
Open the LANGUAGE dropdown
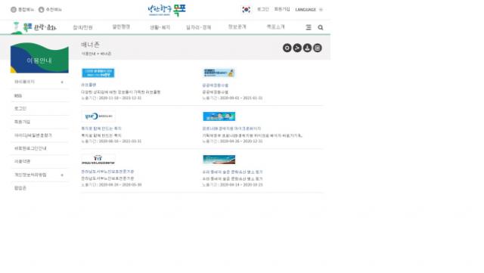(309, 10)
